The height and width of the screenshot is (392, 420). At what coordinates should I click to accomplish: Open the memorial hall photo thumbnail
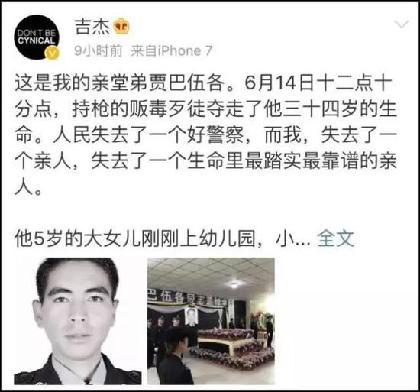click(x=211, y=321)
